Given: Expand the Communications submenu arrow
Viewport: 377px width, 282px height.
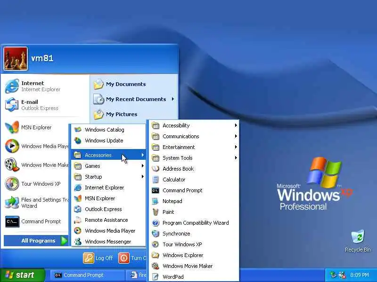Looking at the screenshot, I should [236, 136].
